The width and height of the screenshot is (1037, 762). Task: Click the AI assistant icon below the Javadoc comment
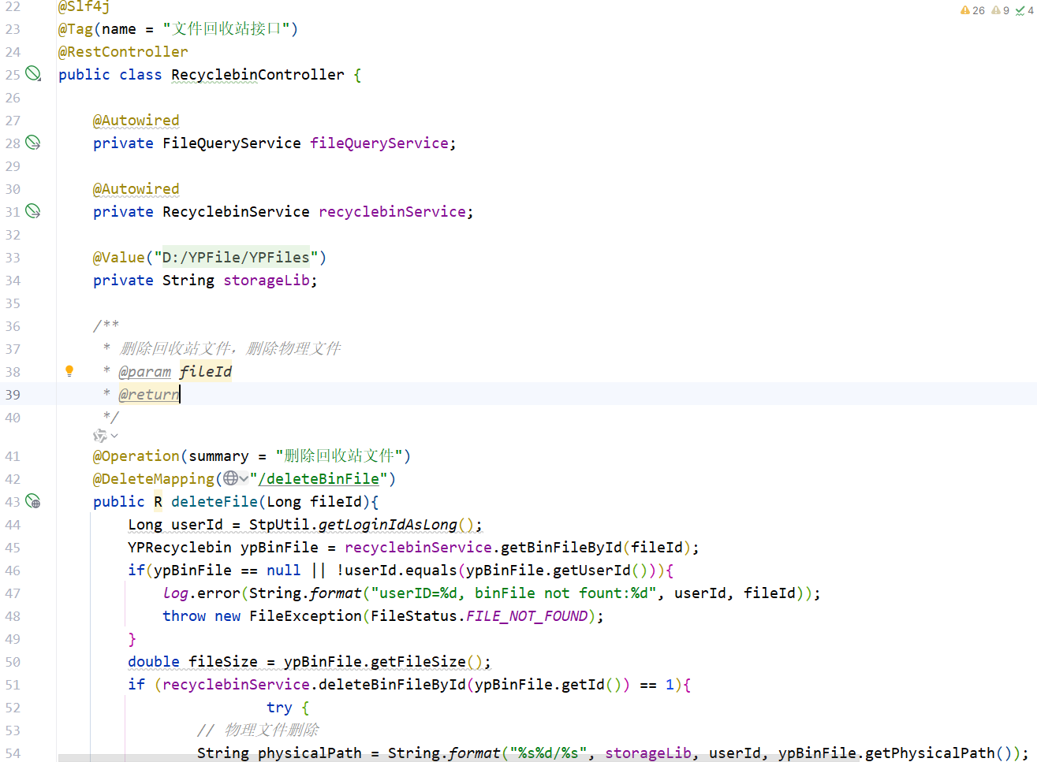pos(99,436)
